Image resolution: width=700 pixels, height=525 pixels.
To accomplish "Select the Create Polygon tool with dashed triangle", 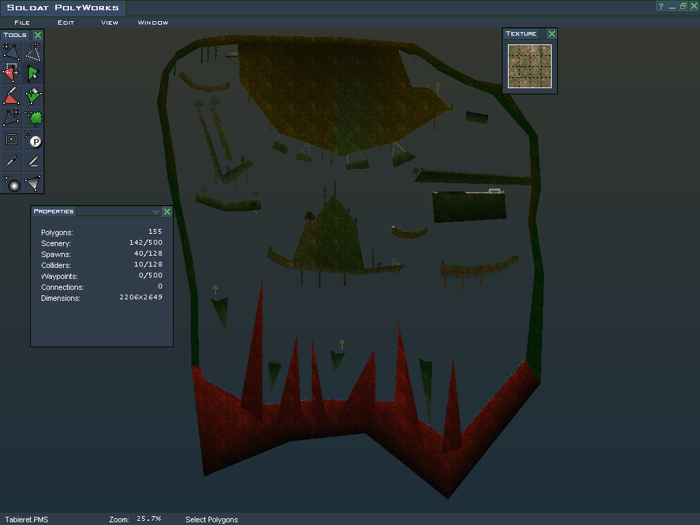I will click(33, 51).
